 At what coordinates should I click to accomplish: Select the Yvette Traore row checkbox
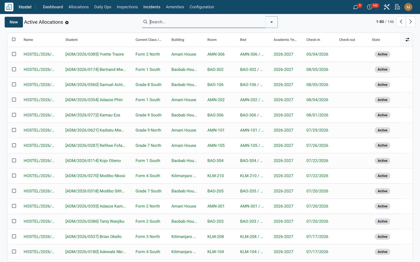point(14,54)
